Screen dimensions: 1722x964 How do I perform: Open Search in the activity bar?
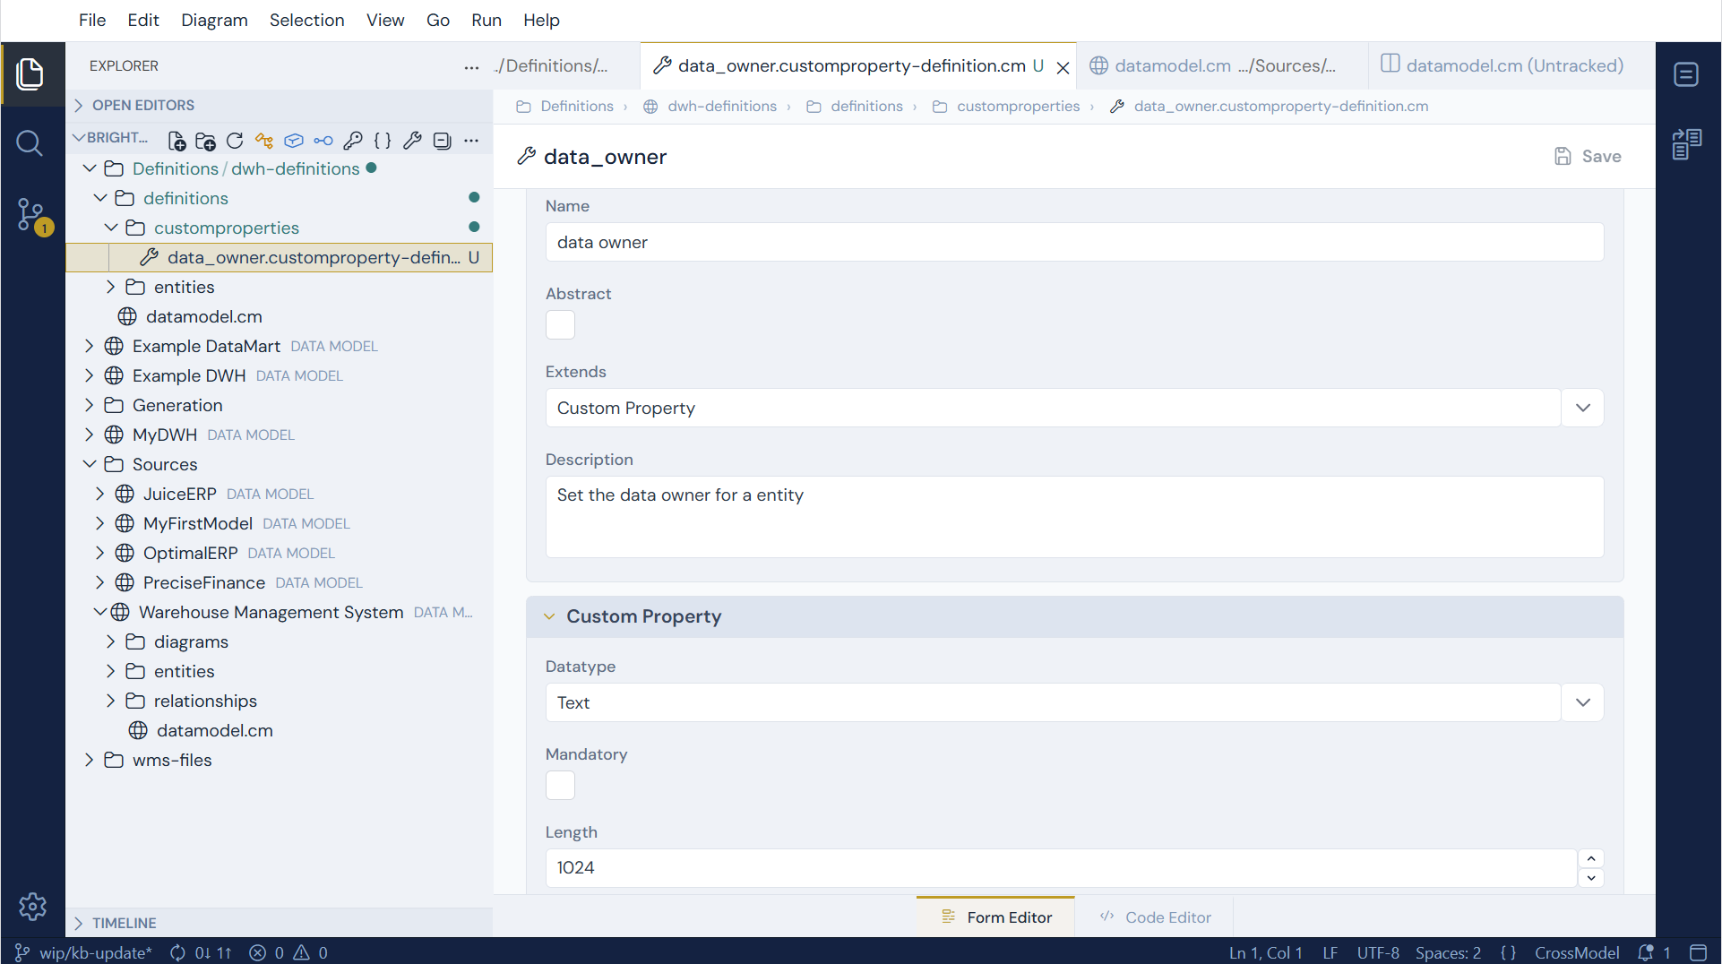click(x=30, y=143)
